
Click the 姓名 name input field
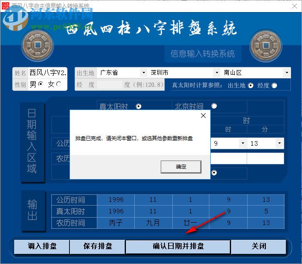point(48,73)
